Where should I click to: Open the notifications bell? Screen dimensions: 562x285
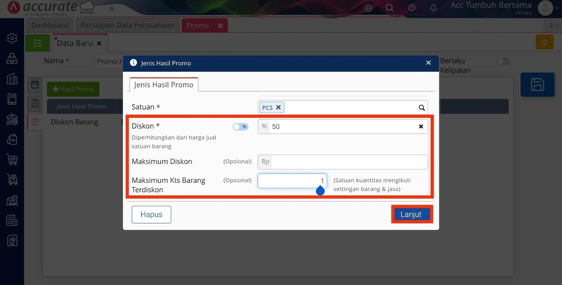[x=434, y=8]
